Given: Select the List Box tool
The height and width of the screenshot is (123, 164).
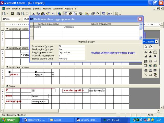Looking at the screenshot, I should 150,61.
